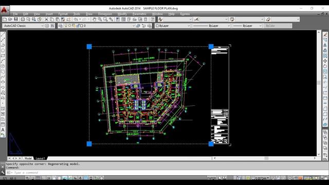Expand the AutoCAD Classic workspace dropdown
329x185 pixels.
[42, 26]
